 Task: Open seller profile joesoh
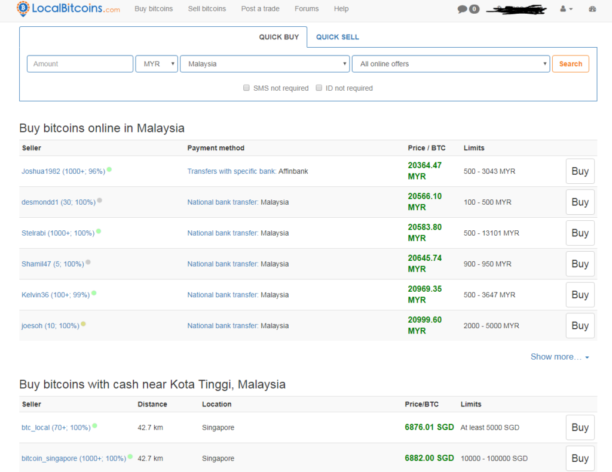tap(50, 325)
